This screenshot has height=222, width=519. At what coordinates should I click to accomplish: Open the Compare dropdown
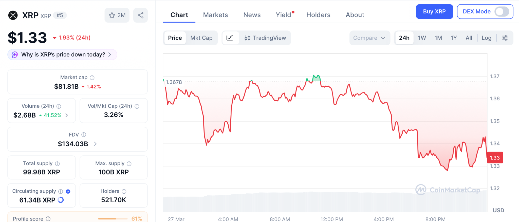click(369, 38)
